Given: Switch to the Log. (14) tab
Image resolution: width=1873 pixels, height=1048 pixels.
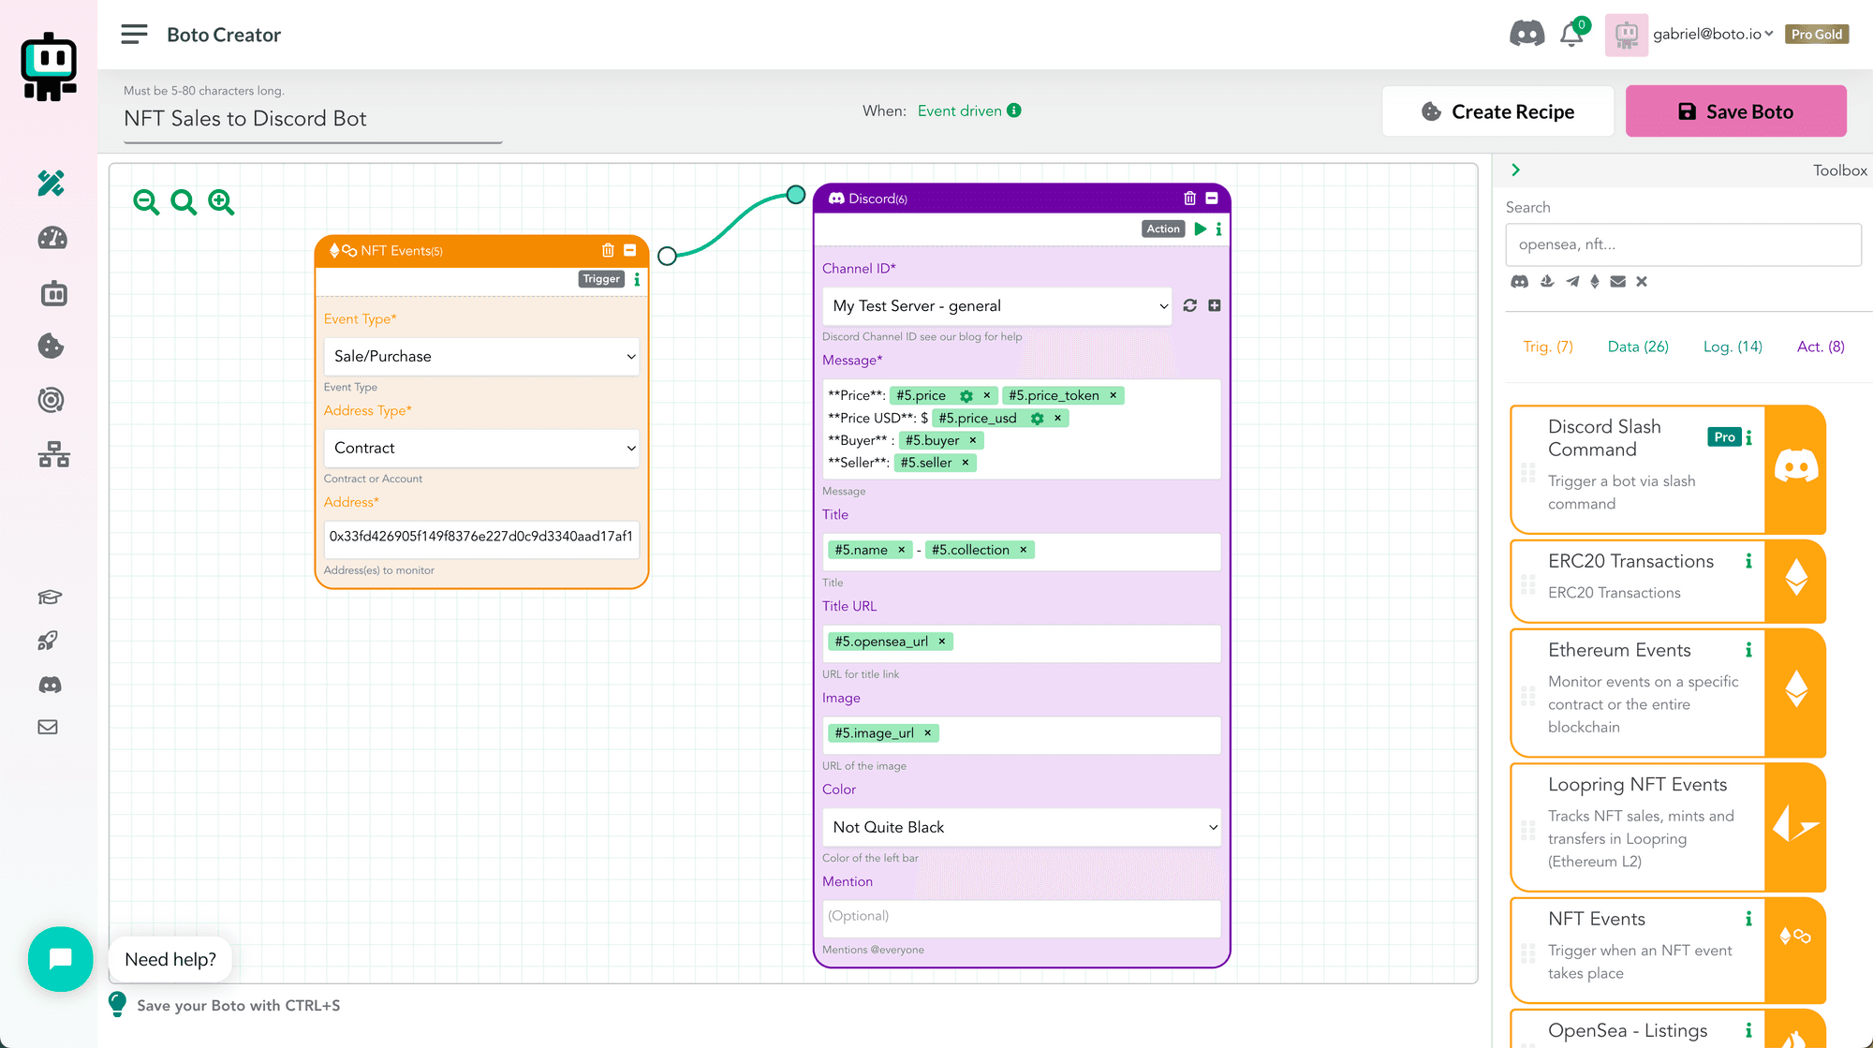Looking at the screenshot, I should (x=1733, y=347).
